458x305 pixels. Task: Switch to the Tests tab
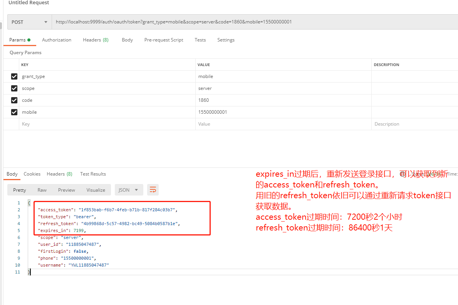(x=200, y=40)
